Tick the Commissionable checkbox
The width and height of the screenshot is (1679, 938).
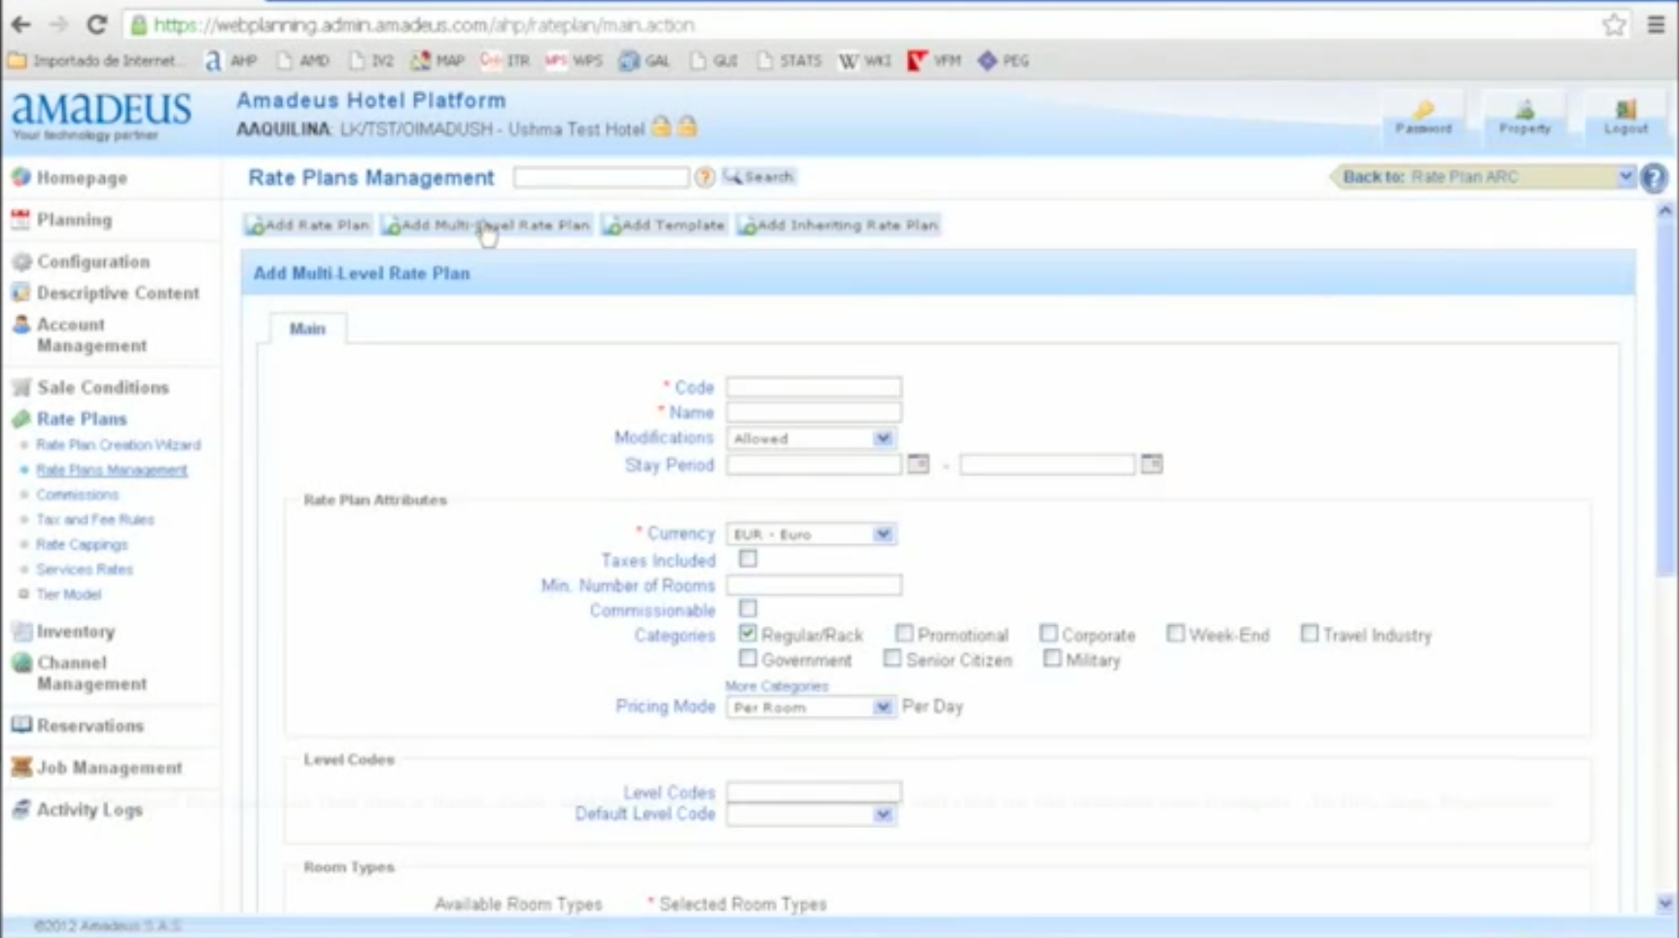(748, 609)
